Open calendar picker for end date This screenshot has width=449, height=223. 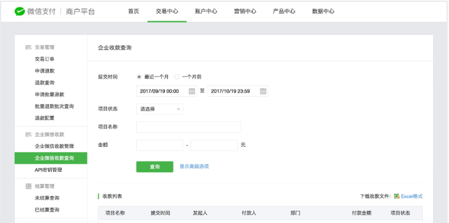click(x=263, y=91)
